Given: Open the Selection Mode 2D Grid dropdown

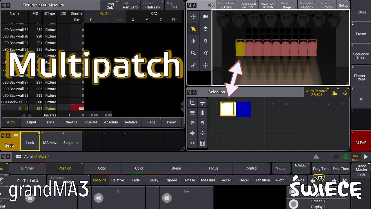Looking at the screenshot, I should [x=226, y=6].
